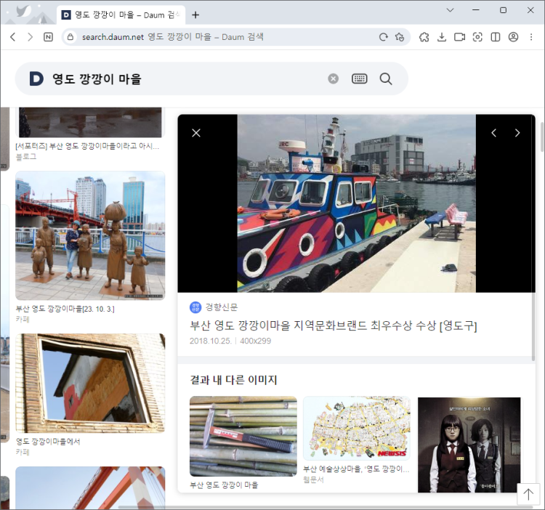Open the browser three-dot menu
This screenshot has width=545, height=510.
532,37
